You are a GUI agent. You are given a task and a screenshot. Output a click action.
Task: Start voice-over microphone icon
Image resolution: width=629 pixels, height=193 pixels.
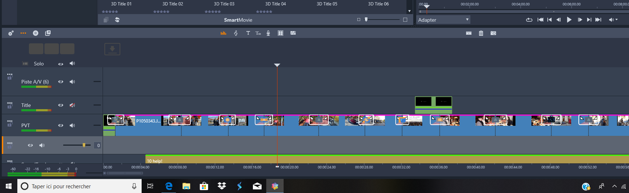click(x=268, y=33)
